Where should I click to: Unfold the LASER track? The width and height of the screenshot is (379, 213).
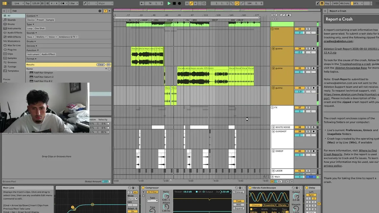[x=273, y=171]
